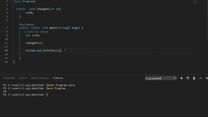Image resolution: width=208 pixels, height=117 pixels.
Task: Click 'class Program{' on line 1
Action: 24,1
